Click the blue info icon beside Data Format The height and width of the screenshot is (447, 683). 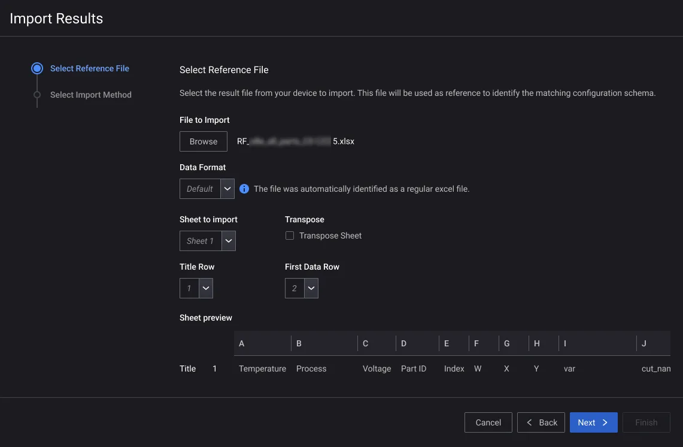coord(244,189)
